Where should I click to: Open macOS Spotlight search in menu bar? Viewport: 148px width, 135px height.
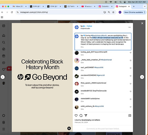pyautogui.click(x=121, y=2)
